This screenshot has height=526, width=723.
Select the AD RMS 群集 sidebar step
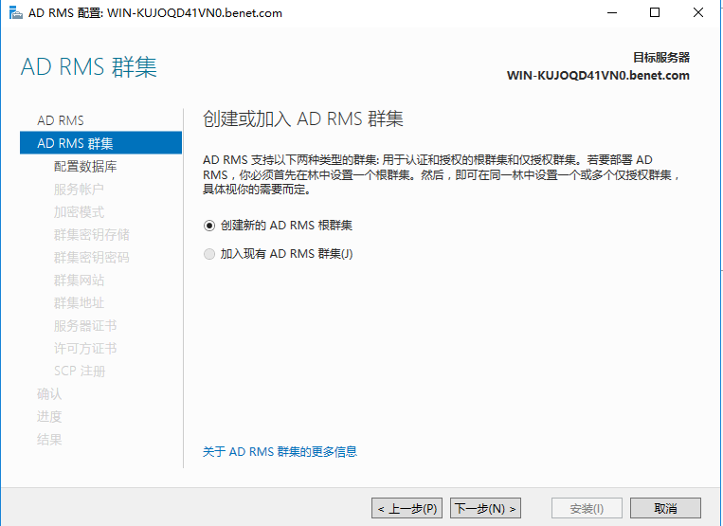coord(101,143)
